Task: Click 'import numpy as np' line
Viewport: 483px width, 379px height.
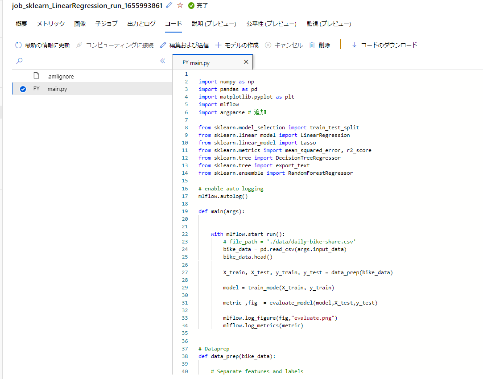Action: click(226, 82)
